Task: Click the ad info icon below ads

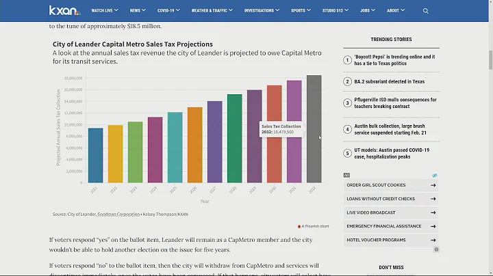Action: 436,249
